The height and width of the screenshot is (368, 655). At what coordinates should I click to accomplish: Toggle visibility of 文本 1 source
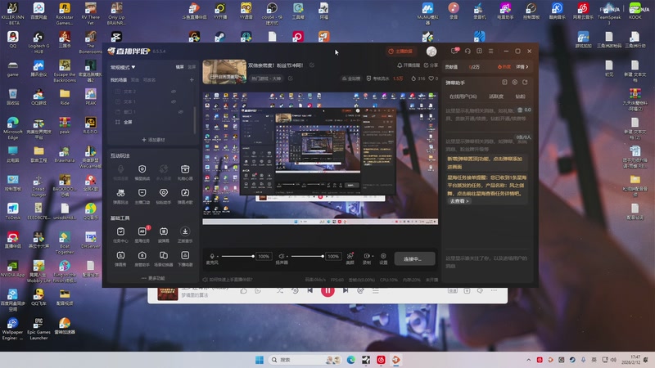tap(174, 101)
